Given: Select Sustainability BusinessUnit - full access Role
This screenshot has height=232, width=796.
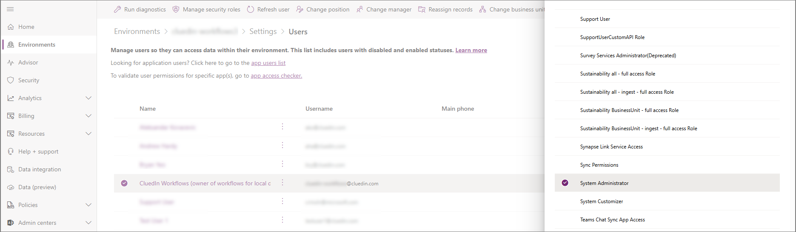Looking at the screenshot, I should click(667, 110).
